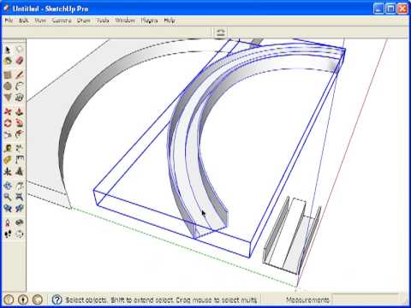Select the Position Camera tool
The width and height of the screenshot is (411, 308).
coord(8,222)
